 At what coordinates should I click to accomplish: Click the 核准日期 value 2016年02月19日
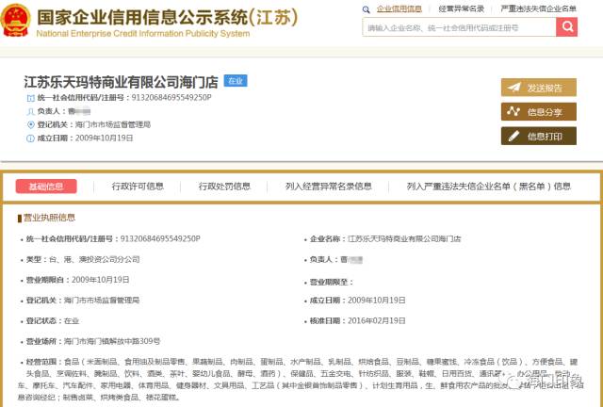[x=377, y=320]
